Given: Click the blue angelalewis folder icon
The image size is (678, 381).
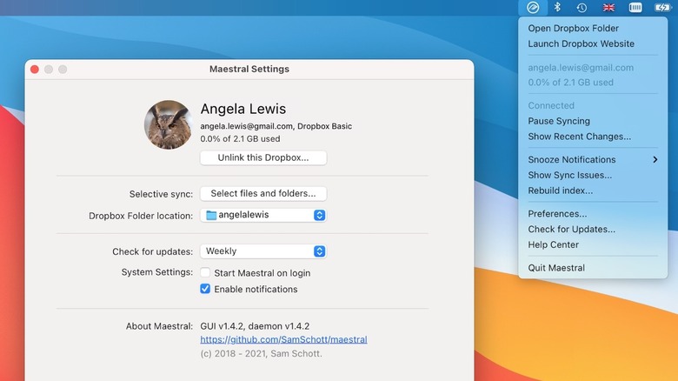Looking at the screenshot, I should pyautogui.click(x=211, y=215).
